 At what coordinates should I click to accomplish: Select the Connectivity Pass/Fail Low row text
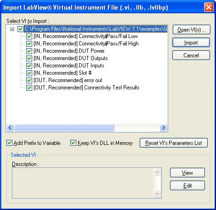(x=85, y=36)
